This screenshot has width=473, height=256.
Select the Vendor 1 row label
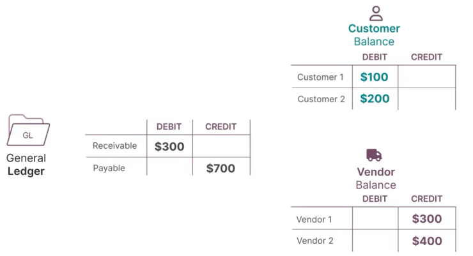314,219
